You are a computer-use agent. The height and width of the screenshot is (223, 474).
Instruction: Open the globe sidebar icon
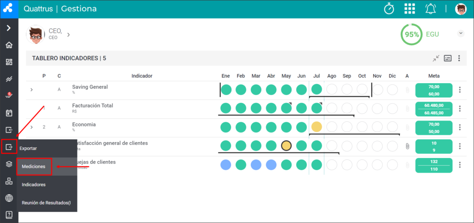tap(9, 198)
